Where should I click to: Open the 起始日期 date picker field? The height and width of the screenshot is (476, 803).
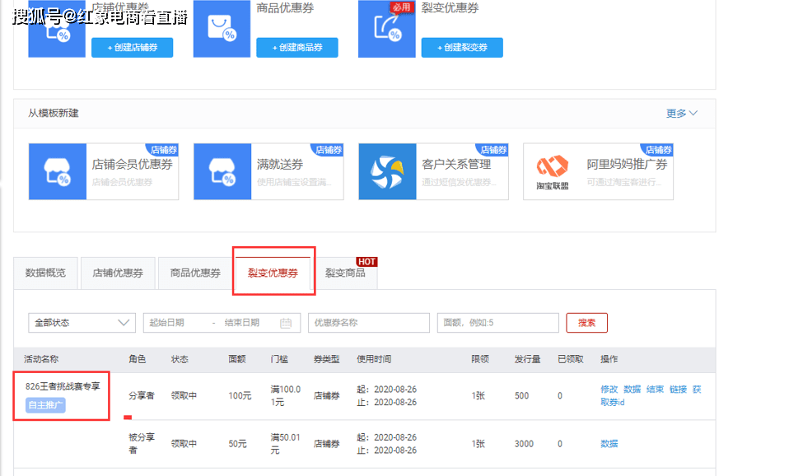click(x=177, y=323)
